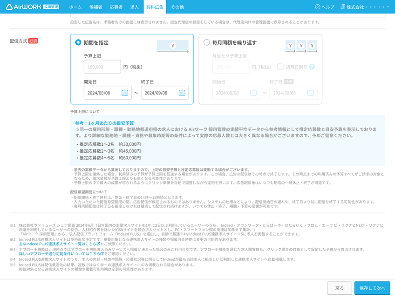Switch to the 有料広告 tab
395x299 pixels.
pyautogui.click(x=155, y=7)
